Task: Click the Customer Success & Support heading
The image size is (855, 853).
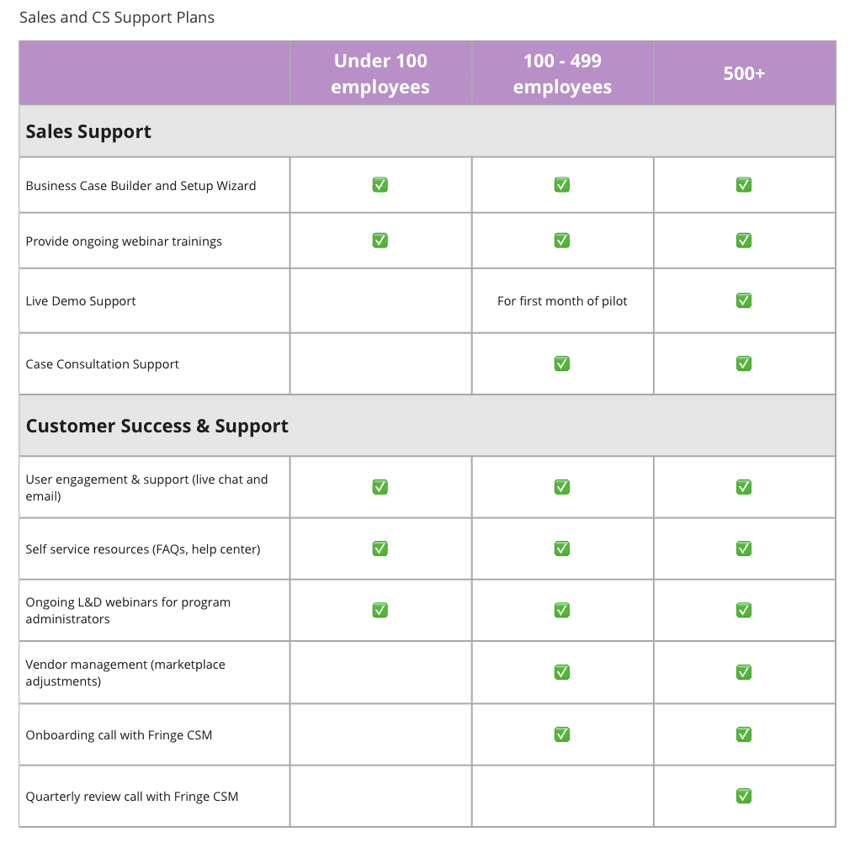Action: pos(157,426)
